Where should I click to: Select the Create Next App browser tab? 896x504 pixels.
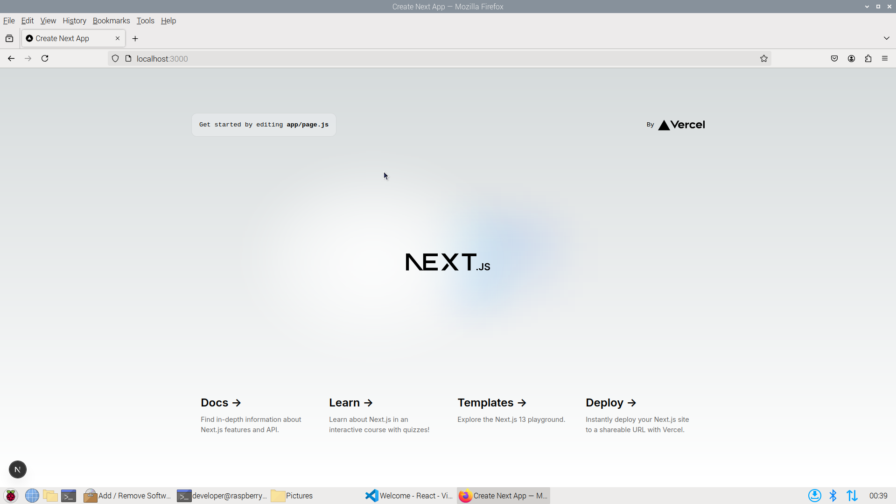point(73,38)
